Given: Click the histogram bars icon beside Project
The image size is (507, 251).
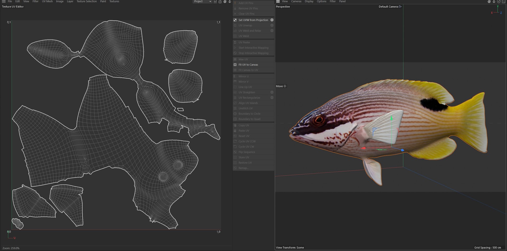Looking at the screenshot, I should click(x=215, y=2).
